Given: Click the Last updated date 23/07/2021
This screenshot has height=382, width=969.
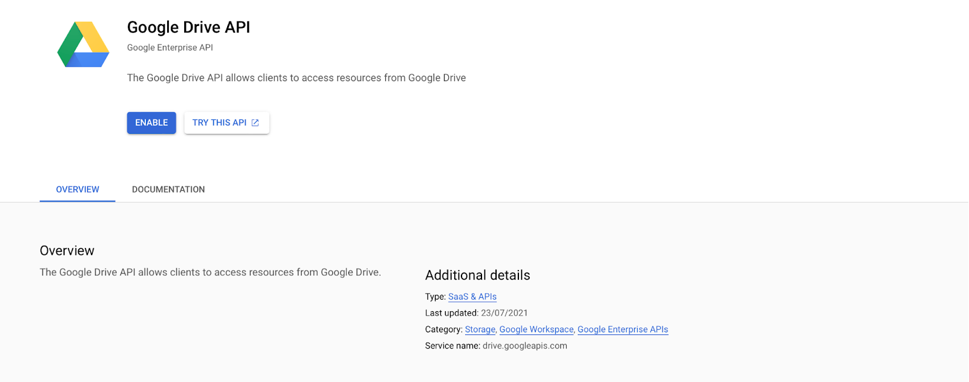Looking at the screenshot, I should pyautogui.click(x=504, y=313).
